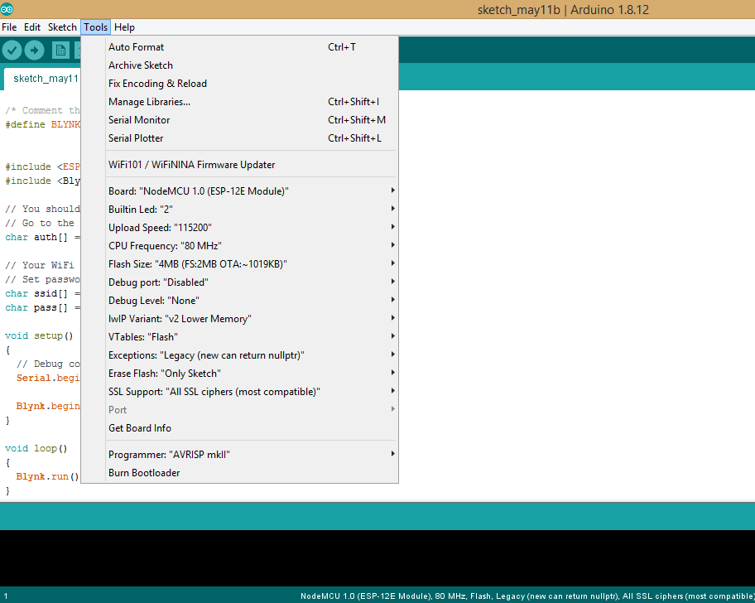Open Manage Libraries...

tap(239, 102)
